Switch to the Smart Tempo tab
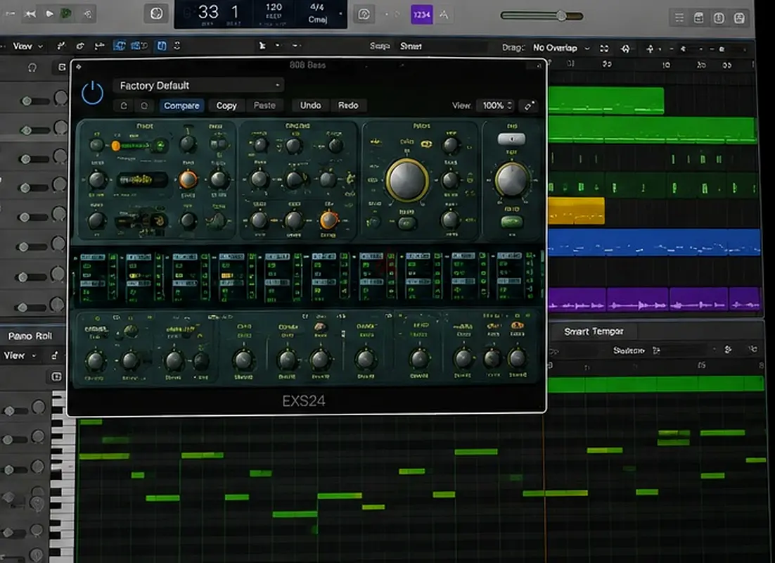Image resolution: width=775 pixels, height=563 pixels. click(594, 331)
